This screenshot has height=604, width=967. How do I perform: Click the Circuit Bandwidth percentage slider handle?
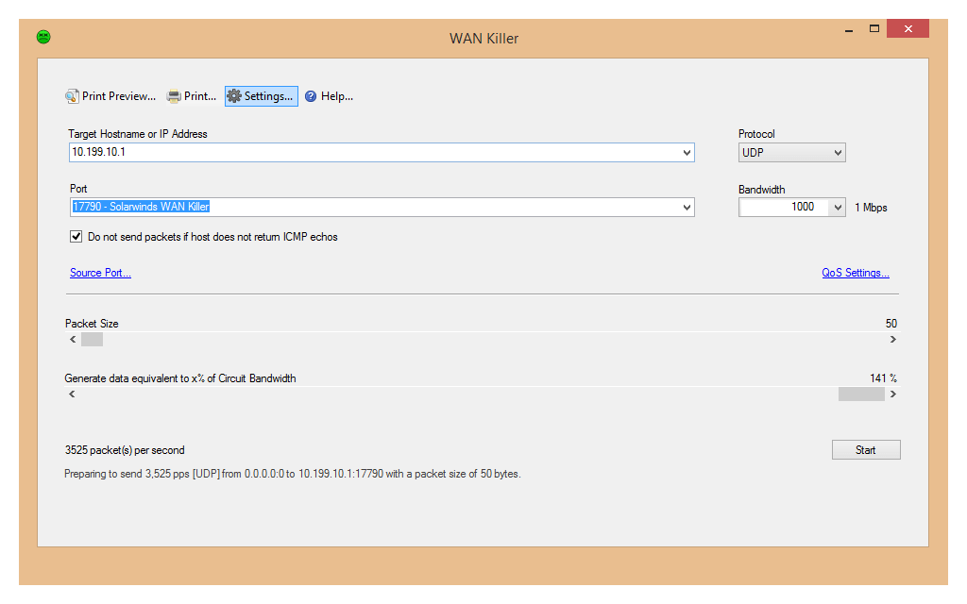[860, 394]
